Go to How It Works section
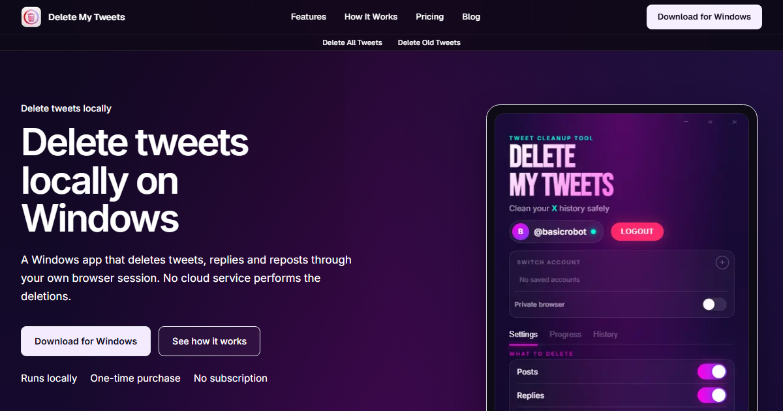Viewport: 783px width, 411px height. (x=371, y=17)
